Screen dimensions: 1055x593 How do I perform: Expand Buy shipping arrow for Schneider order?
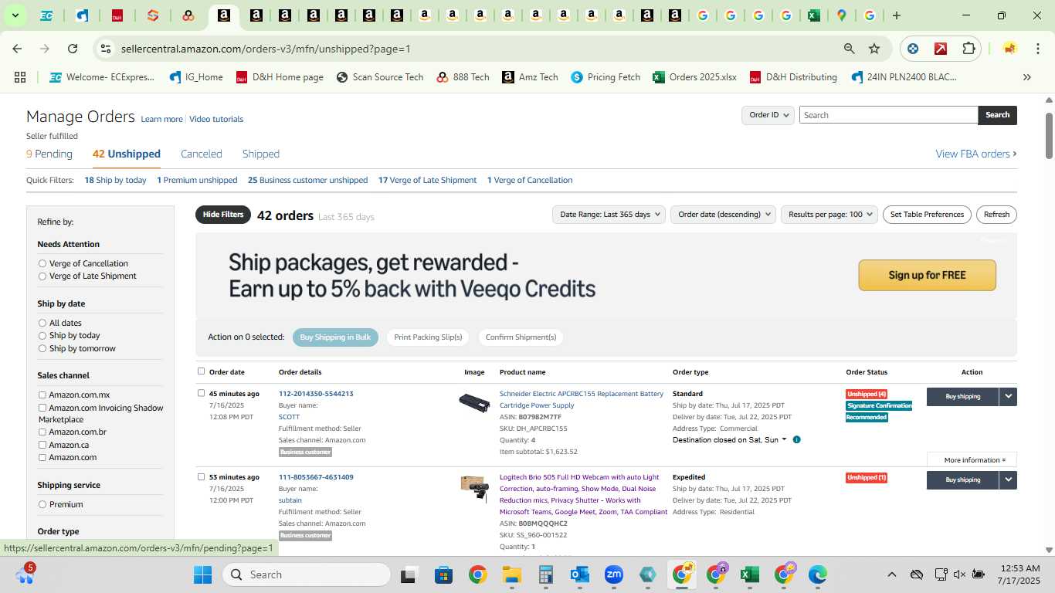pyautogui.click(x=1008, y=396)
